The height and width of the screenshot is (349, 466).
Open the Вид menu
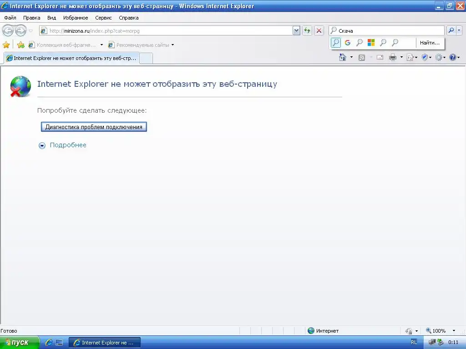pos(52,18)
